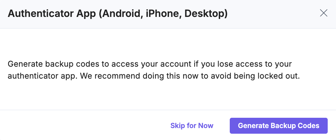Click Generate Backup Codes button
This screenshot has width=336, height=140.
click(x=279, y=126)
